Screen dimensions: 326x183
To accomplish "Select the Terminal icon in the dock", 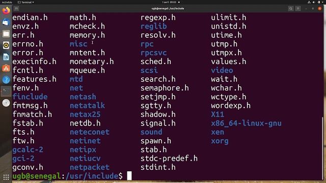I will [6, 91].
